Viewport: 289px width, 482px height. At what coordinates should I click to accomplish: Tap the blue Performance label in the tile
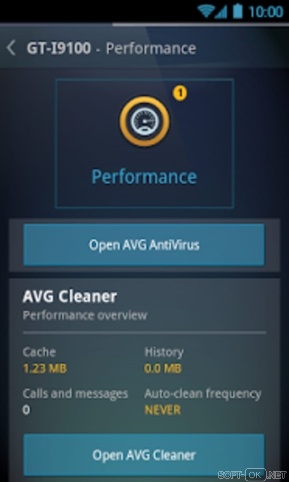coord(144,177)
